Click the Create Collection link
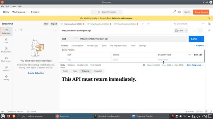 36,73
